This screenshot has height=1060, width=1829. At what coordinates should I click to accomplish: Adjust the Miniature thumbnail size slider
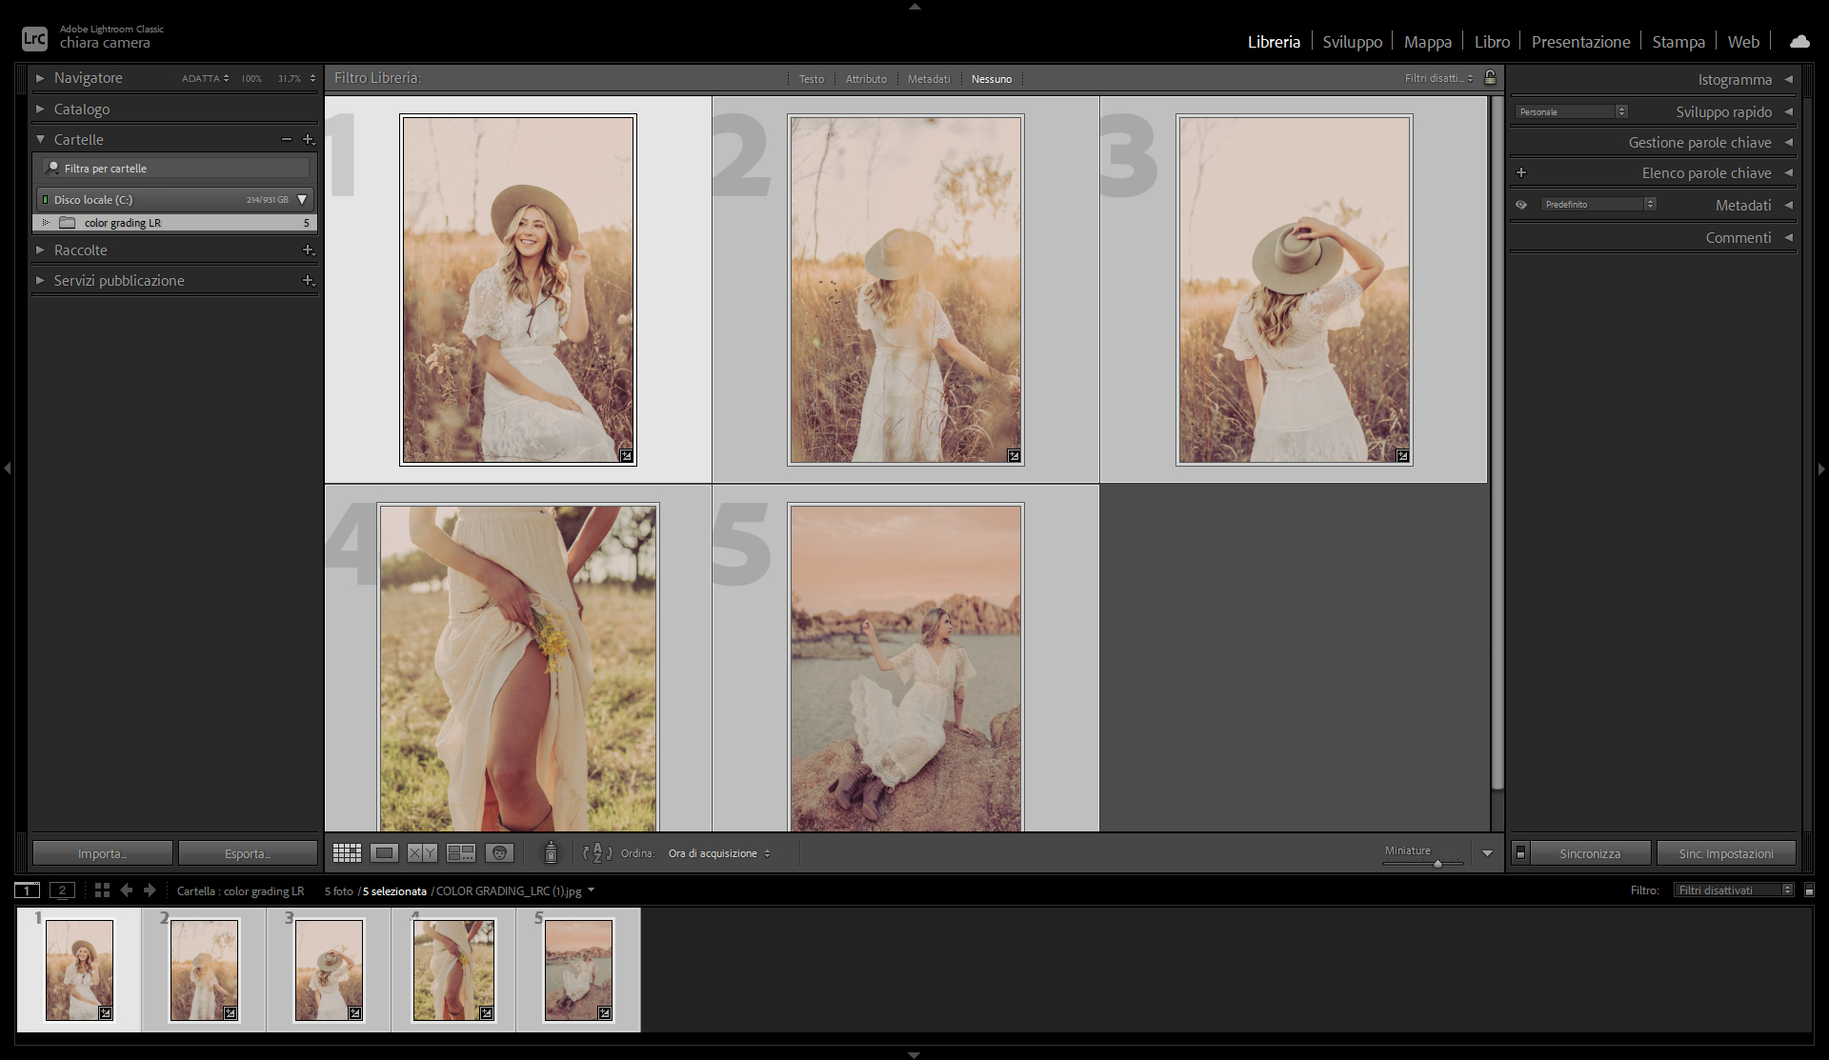pos(1437,863)
